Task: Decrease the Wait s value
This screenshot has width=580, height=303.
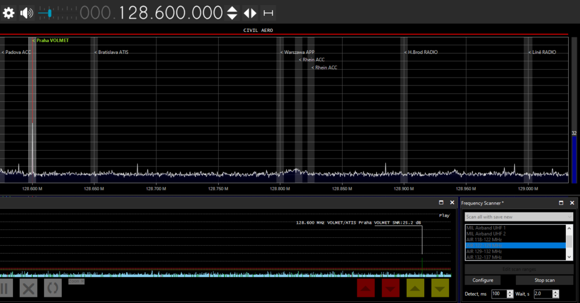Action: 556,296
